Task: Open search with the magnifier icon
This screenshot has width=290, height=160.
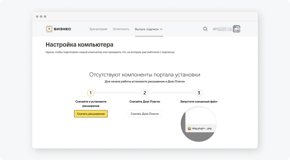Action: point(205,29)
